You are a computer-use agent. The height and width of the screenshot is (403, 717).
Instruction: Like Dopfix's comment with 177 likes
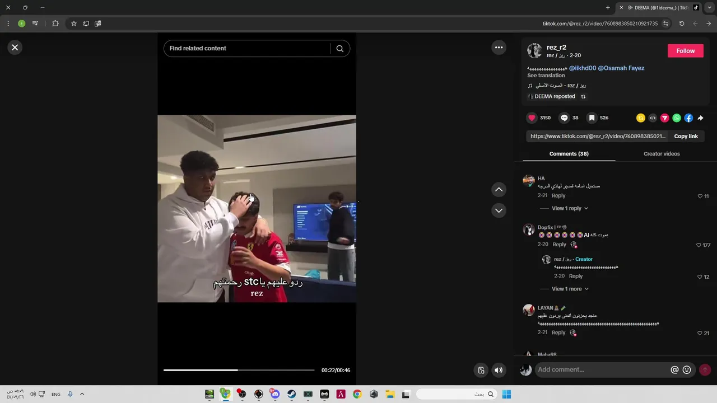tap(699, 245)
